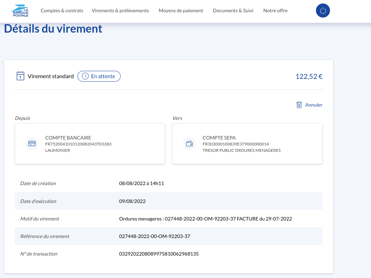Go to the Notre offre menu
371x278 pixels.
[x=275, y=11]
